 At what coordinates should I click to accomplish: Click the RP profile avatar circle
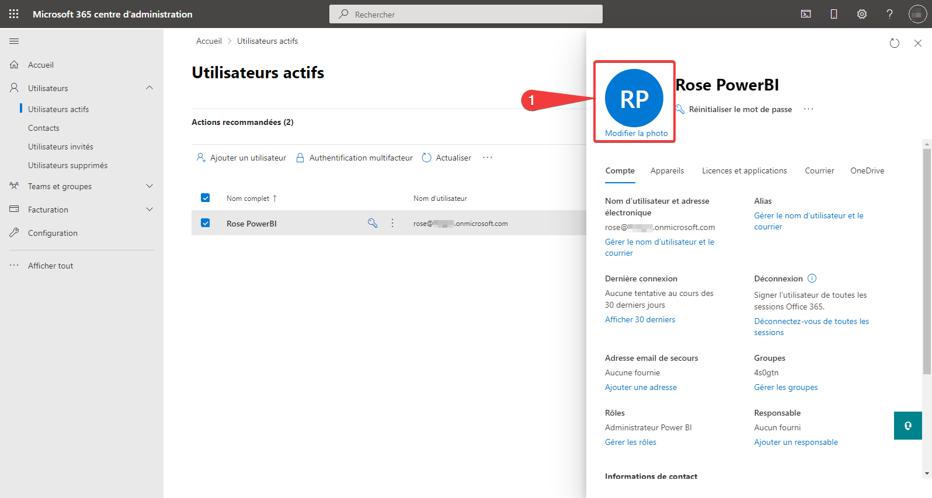pyautogui.click(x=634, y=98)
